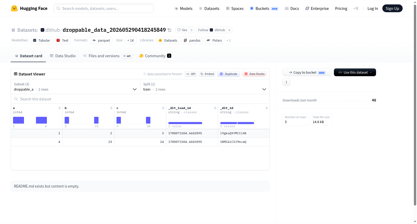Viewport: 417px width, 224px height.
Task: Sort the _dlt_load_id column
Action: coord(215,108)
